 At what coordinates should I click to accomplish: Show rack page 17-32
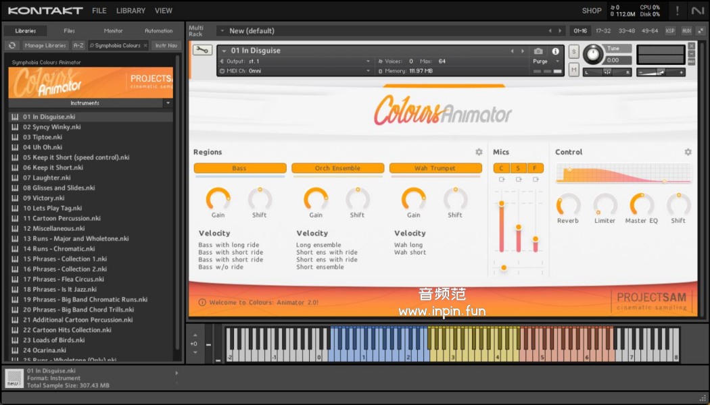pyautogui.click(x=603, y=31)
